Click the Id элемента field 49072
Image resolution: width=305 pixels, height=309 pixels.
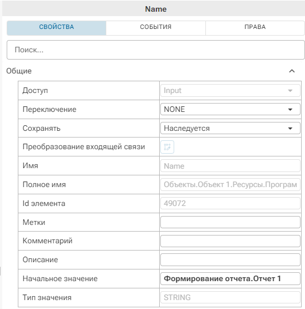(230, 203)
